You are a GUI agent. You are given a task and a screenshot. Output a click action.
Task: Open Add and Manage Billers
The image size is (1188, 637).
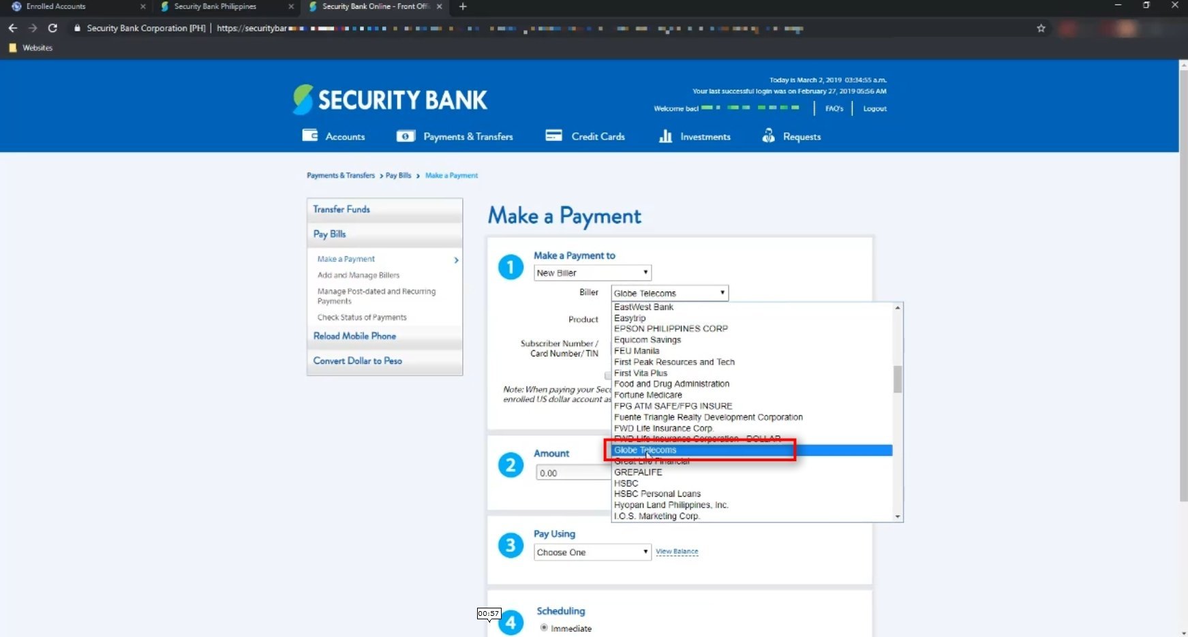click(359, 275)
